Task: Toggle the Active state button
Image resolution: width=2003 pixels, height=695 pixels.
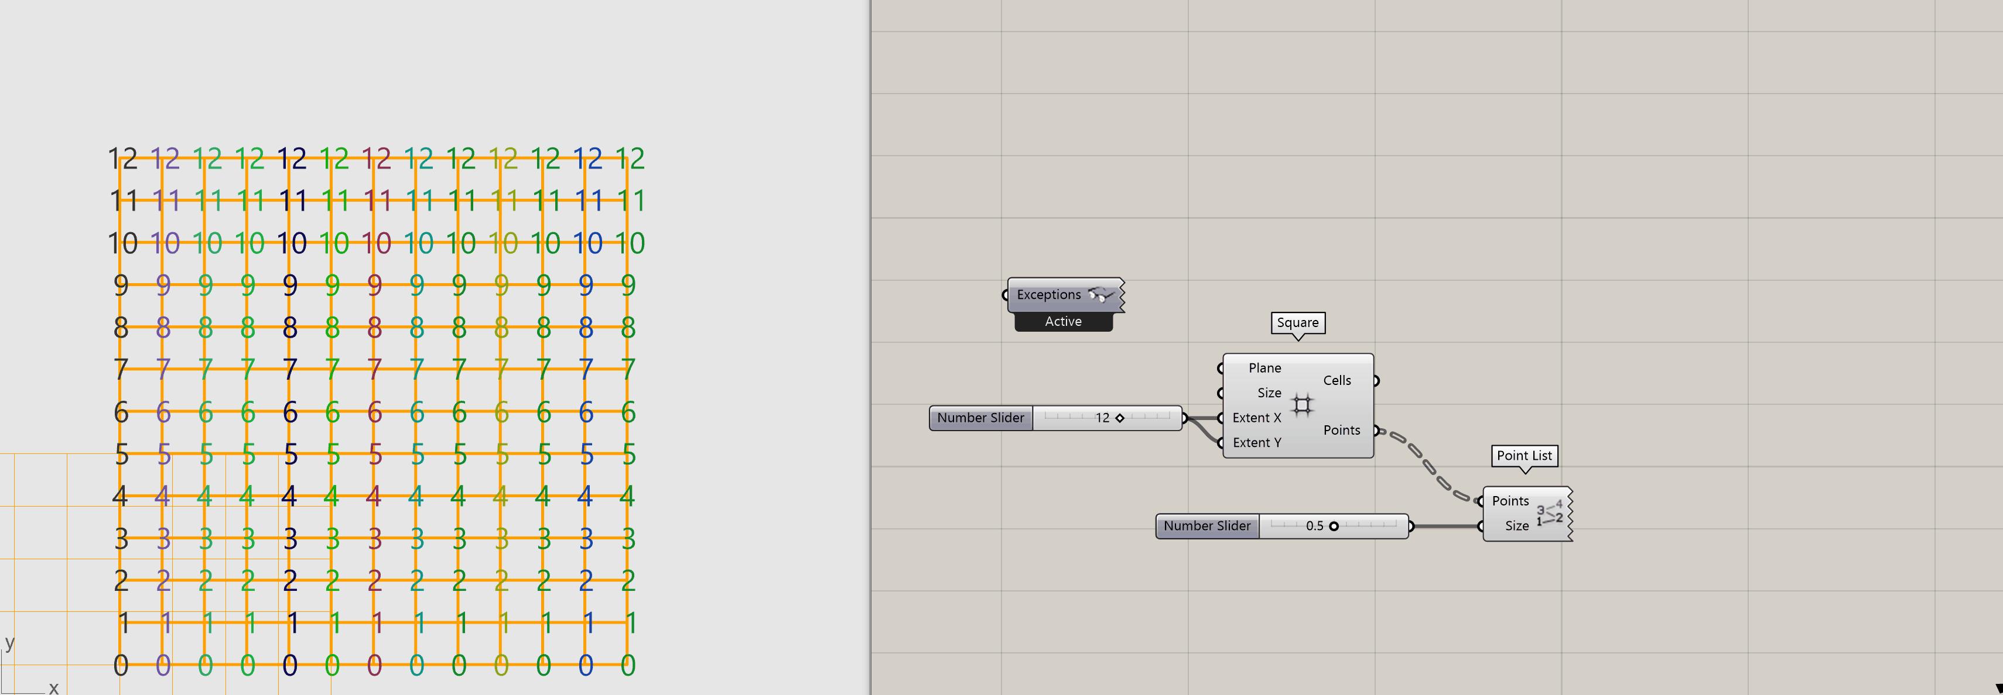Action: (1063, 322)
